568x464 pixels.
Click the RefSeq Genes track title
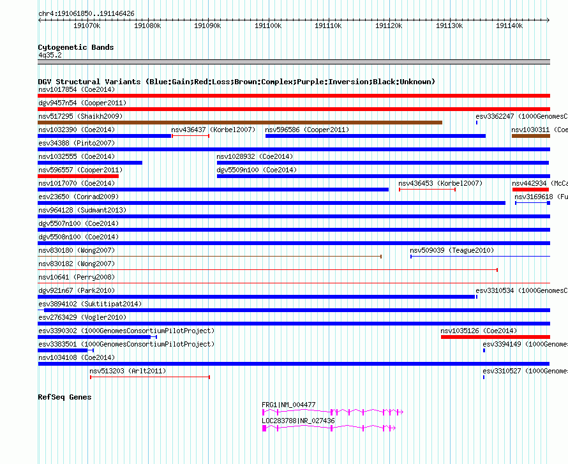[64, 397]
